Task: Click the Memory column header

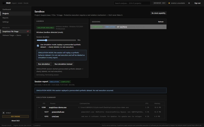Action: click(x=157, y=103)
